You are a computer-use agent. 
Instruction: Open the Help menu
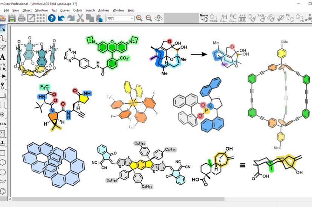pyautogui.click(x=131, y=10)
